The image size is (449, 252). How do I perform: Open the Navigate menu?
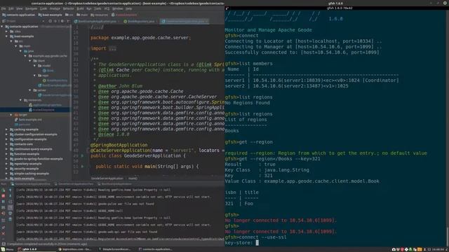pyautogui.click(x=31, y=8)
